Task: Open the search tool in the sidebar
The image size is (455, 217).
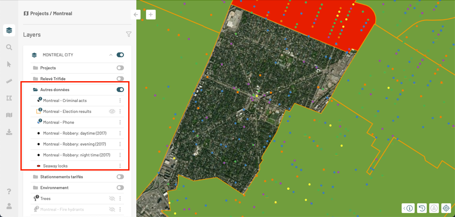Action: point(9,47)
